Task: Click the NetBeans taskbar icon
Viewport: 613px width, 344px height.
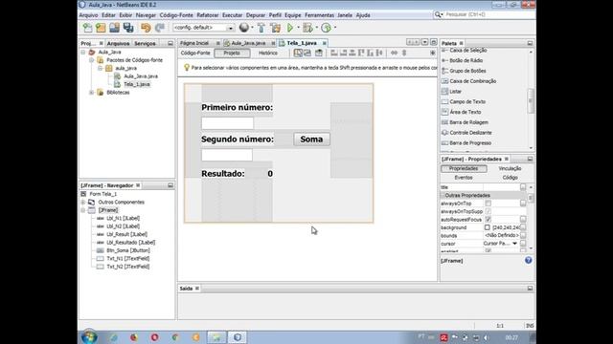Action: (238, 337)
